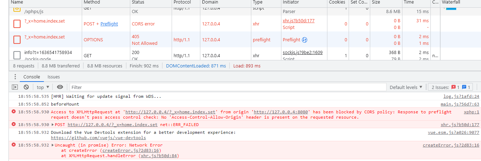Open the Preflight link in the Method column
The width and height of the screenshot is (481, 161).
pos(109,24)
